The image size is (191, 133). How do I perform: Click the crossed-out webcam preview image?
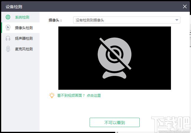click(114, 58)
